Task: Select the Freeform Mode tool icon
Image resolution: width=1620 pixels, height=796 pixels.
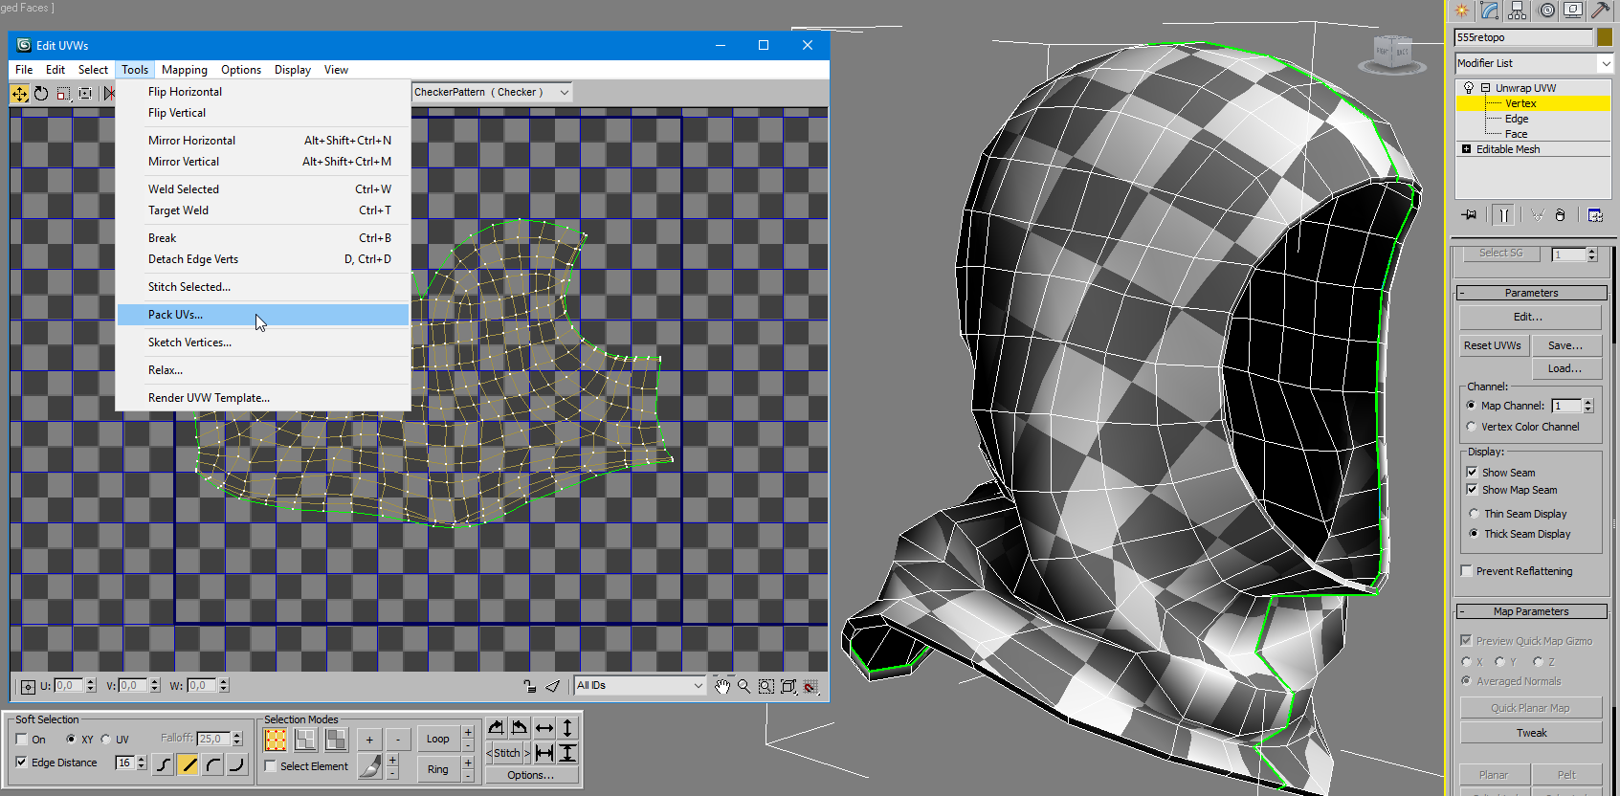Action: [85, 93]
